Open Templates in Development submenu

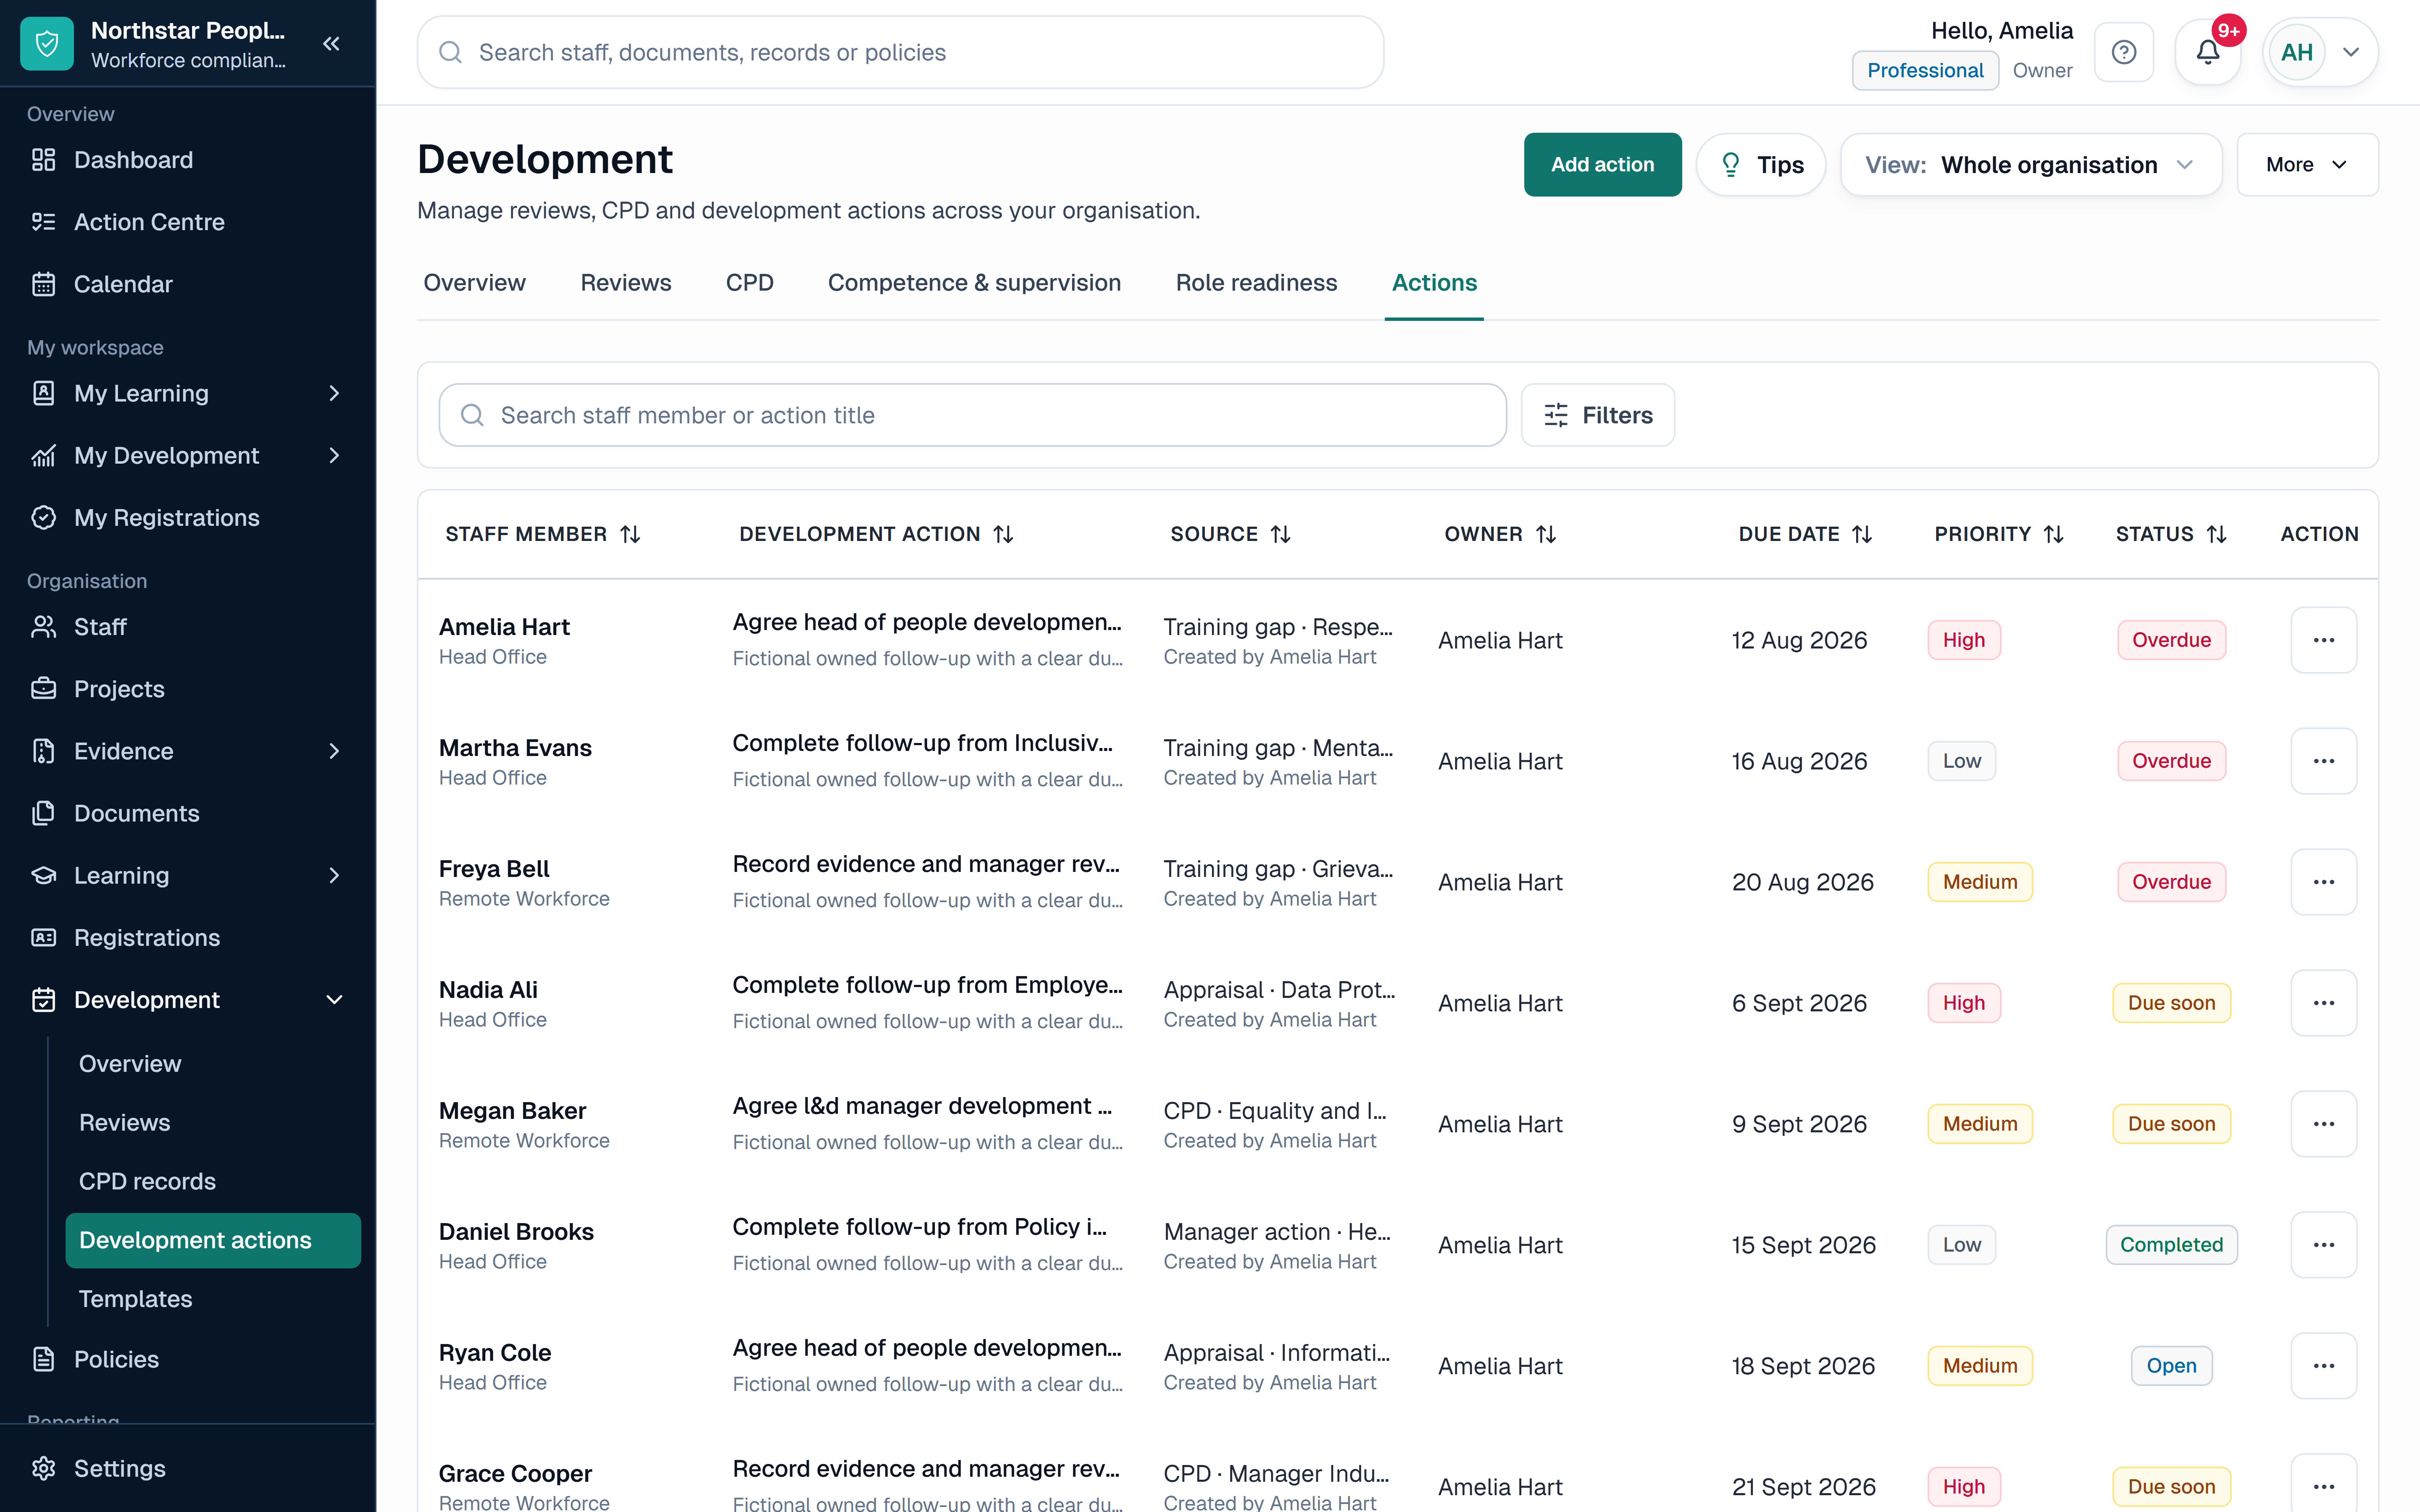(213, 1299)
